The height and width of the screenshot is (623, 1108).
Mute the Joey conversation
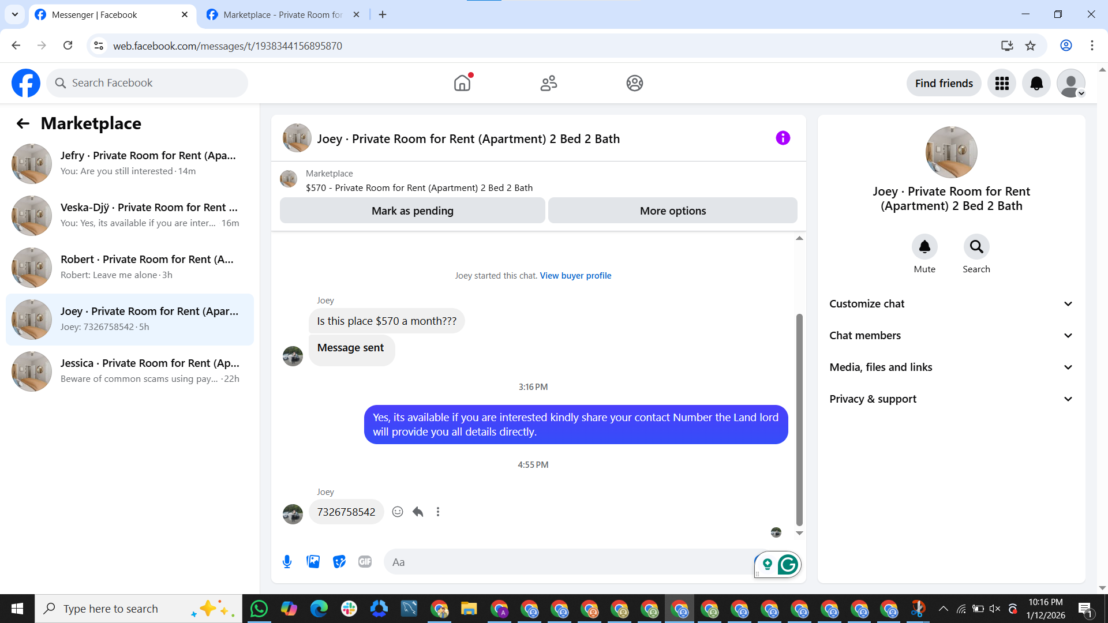click(x=924, y=247)
